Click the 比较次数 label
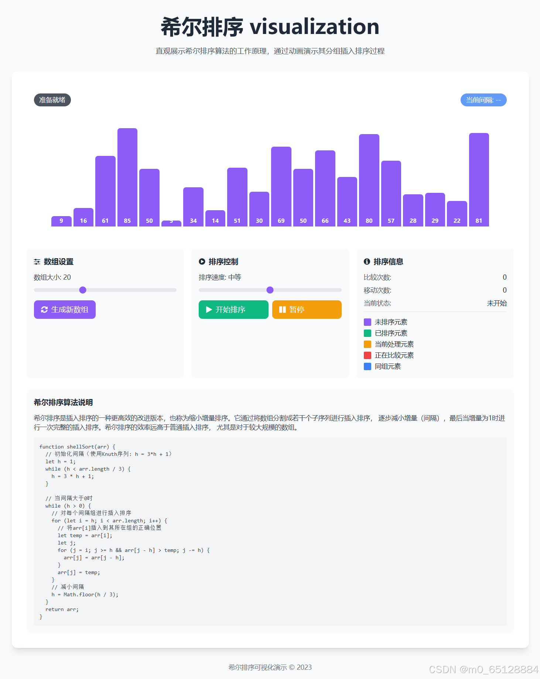 377,277
